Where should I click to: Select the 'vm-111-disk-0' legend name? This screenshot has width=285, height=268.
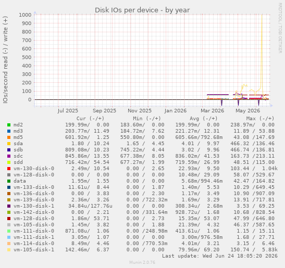(x=34, y=231)
